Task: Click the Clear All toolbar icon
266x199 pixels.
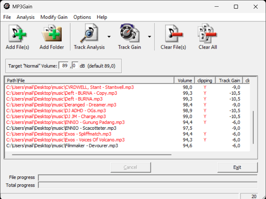Action: tap(208, 34)
